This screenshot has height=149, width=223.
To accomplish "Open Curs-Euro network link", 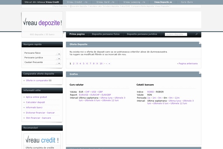I will click(x=187, y=2).
